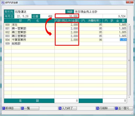This screenshot has width=135, height=116.
Task: Sort rows with F7 並べ替え
Action: click(x=124, y=108)
